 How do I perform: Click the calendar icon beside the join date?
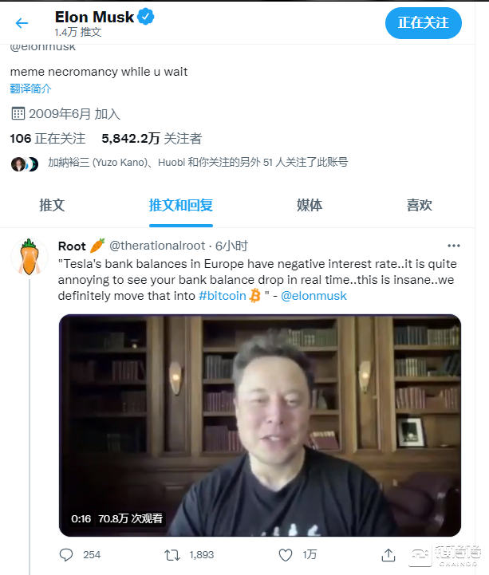[18, 114]
